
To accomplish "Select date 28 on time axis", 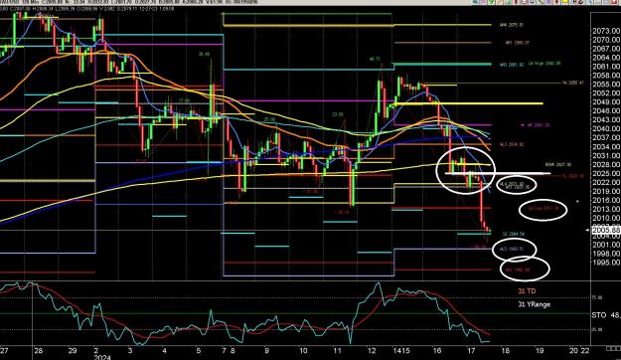I will 38,351.
